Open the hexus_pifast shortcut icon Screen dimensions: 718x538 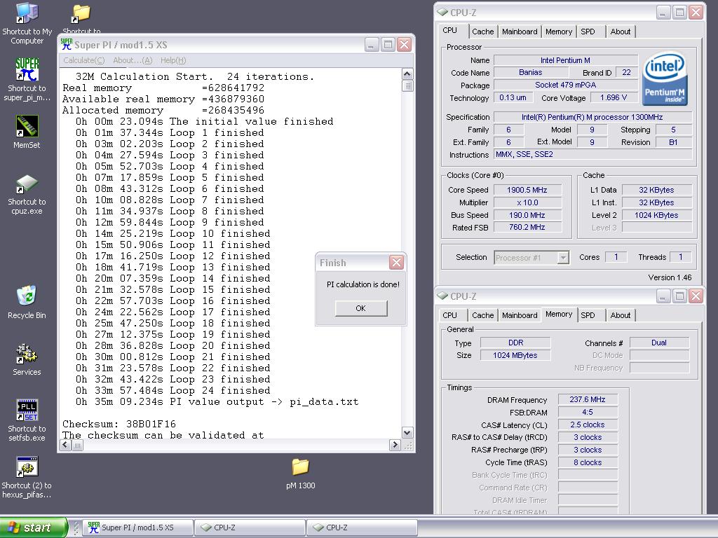tap(27, 467)
